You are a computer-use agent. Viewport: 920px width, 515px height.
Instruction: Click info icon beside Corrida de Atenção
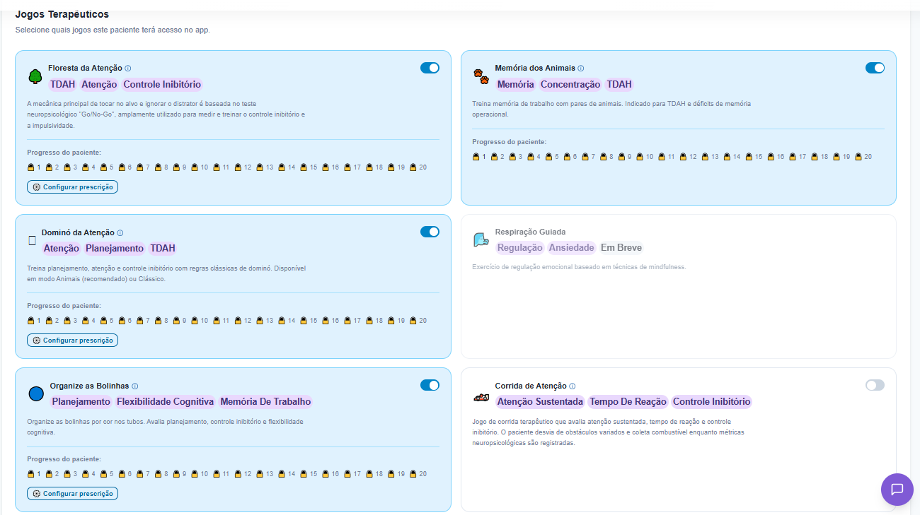573,386
